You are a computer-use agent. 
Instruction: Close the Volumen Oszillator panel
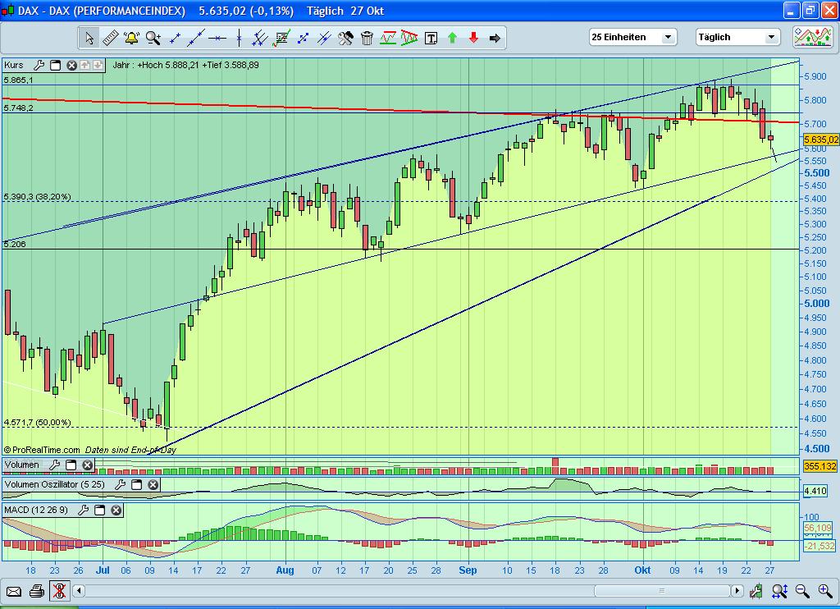153,484
